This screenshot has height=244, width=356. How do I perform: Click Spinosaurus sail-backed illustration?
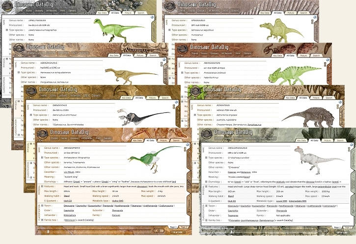point(281,31)
